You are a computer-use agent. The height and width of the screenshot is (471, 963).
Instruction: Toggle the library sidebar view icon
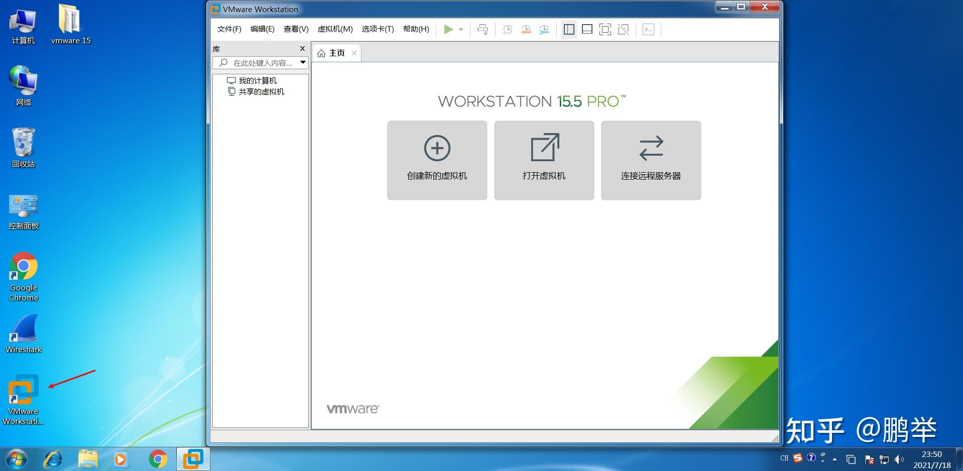[x=569, y=30]
